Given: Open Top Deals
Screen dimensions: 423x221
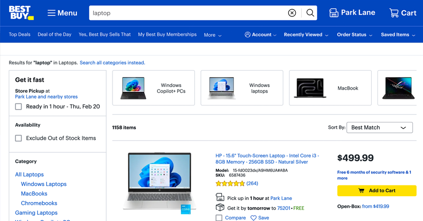Looking at the screenshot, I should point(19,35).
